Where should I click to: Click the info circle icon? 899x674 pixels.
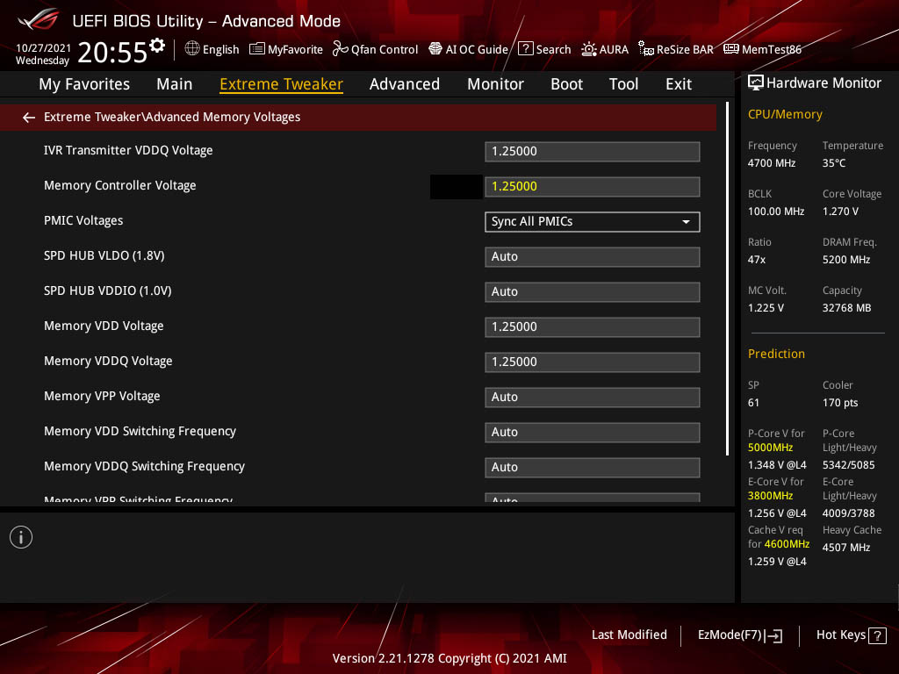click(21, 537)
